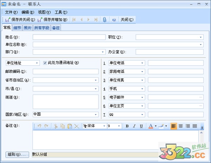Viewport: 211px width, 163px height.
Task: Open the 市/县 dropdown
Action: 96,89
